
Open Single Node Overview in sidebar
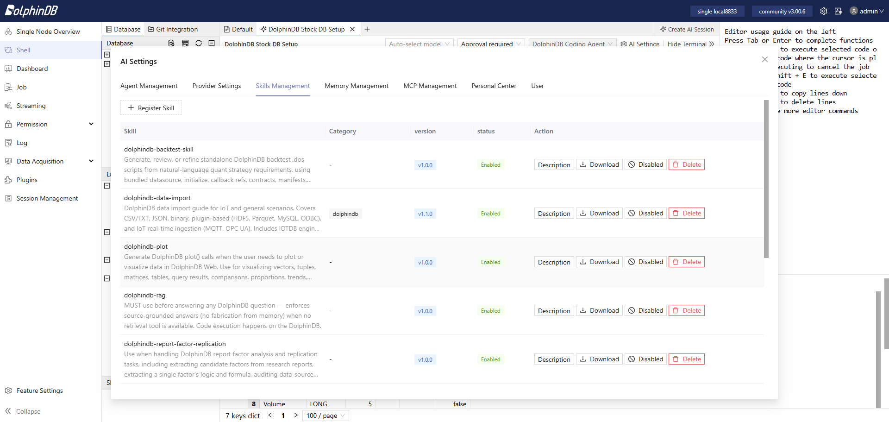coord(50,31)
